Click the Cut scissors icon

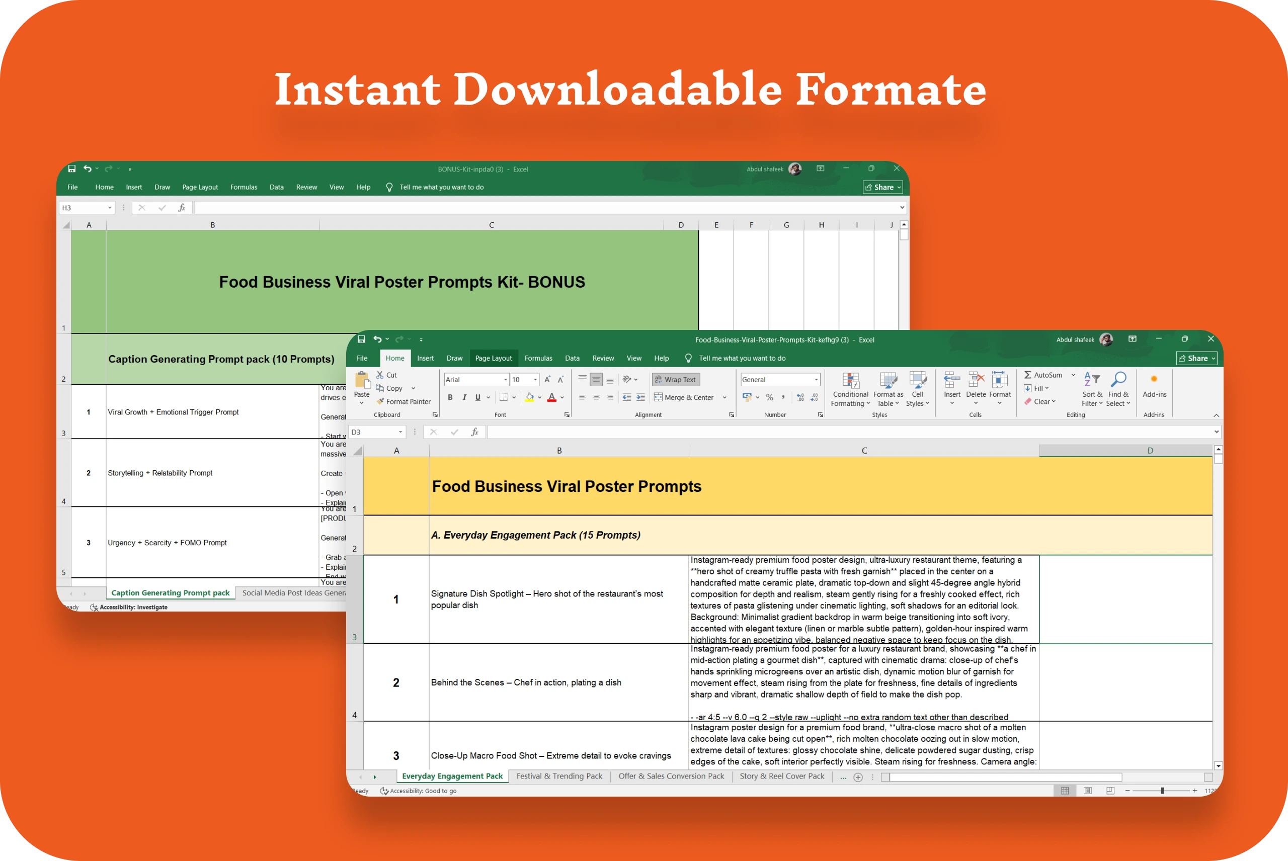click(380, 375)
